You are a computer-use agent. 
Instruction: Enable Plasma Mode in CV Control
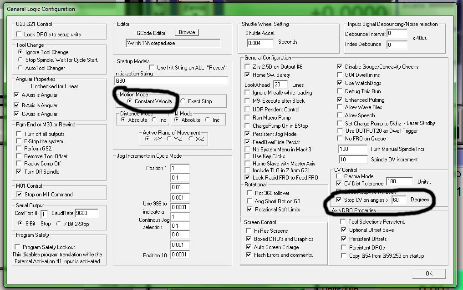339,176
